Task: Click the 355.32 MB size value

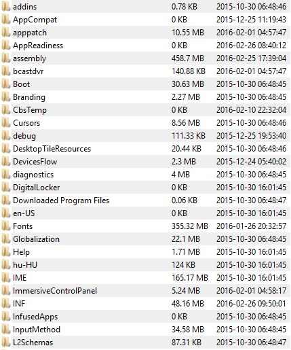Action: tap(190, 226)
